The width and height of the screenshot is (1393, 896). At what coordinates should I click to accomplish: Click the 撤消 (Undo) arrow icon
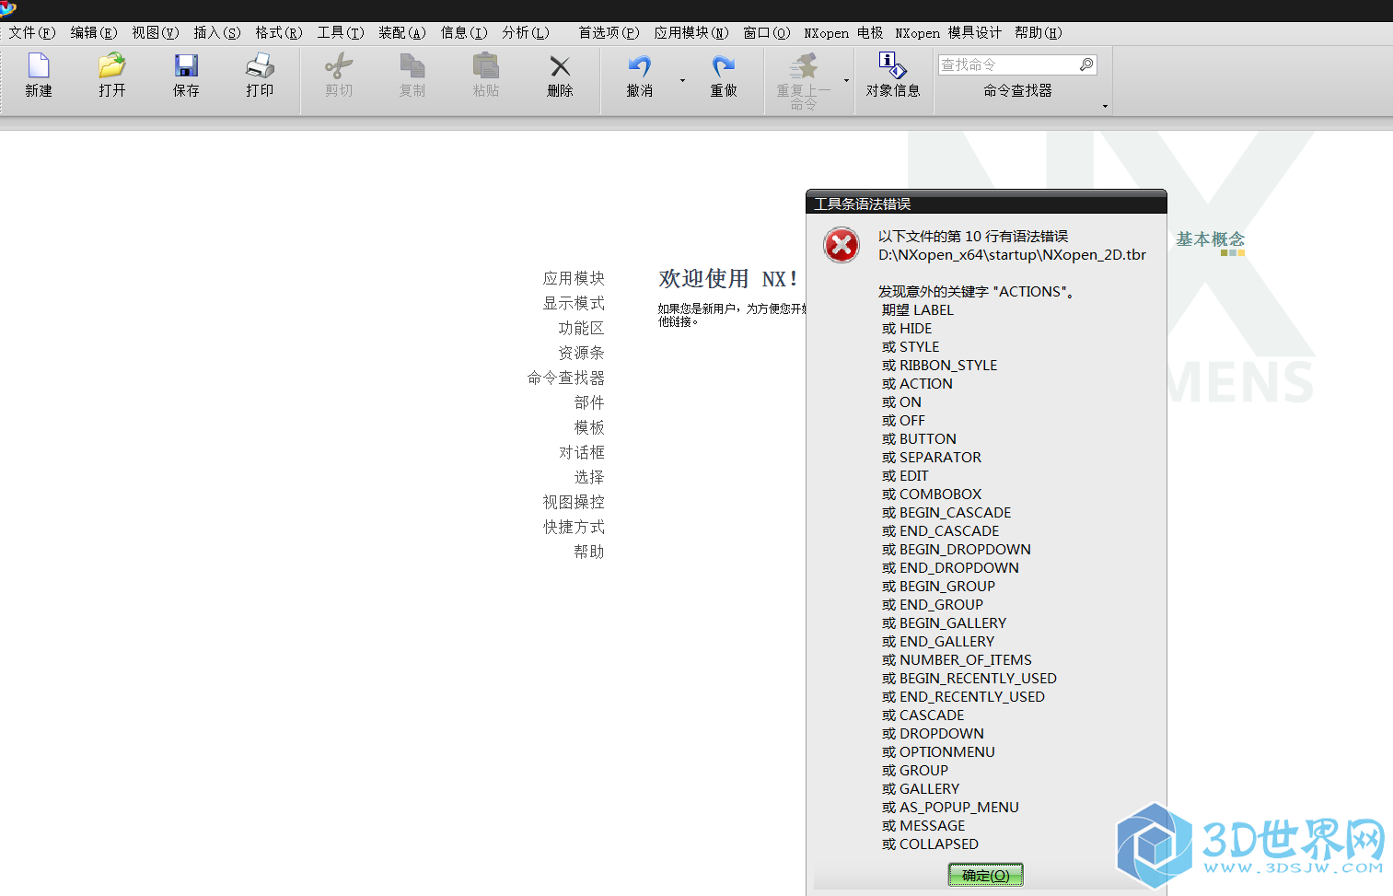(x=640, y=66)
